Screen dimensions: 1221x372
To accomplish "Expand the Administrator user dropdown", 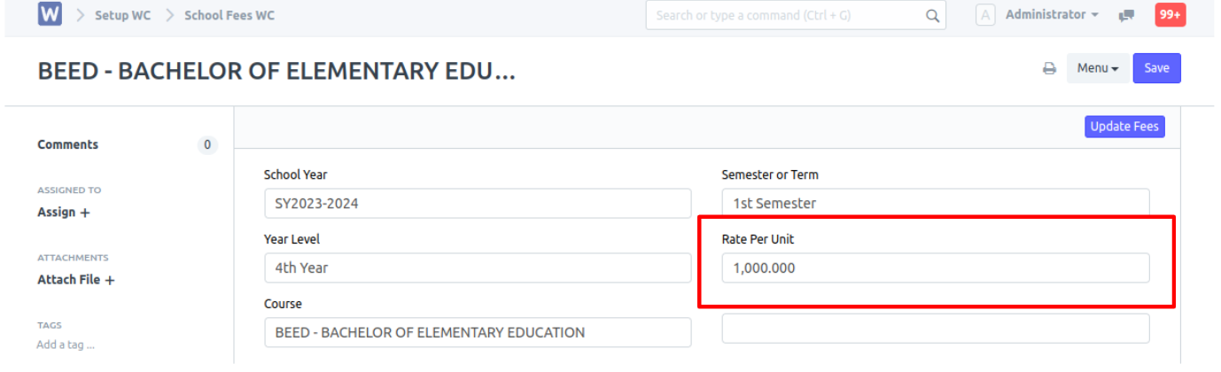I will pos(1053,15).
